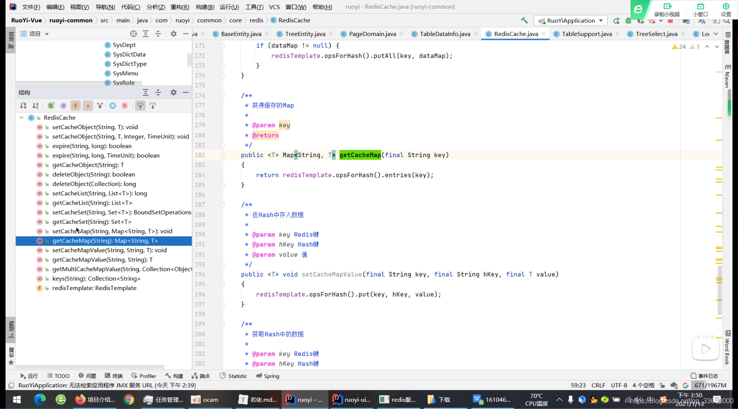
Task: Select SysDictType class in project tree
Action: click(130, 64)
